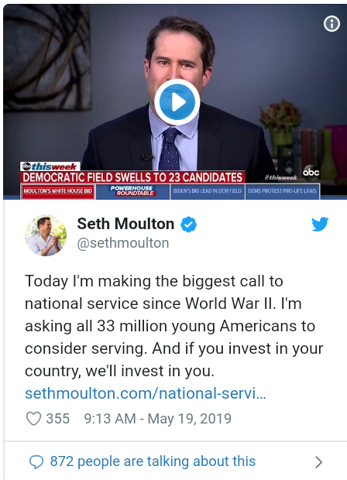Play the embedded ABC This Week video
This screenshot has height=480, width=347.
click(x=177, y=102)
